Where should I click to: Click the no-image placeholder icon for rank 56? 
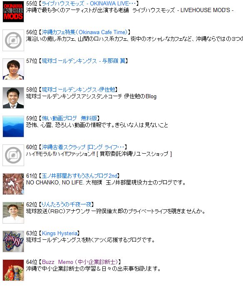13,40
